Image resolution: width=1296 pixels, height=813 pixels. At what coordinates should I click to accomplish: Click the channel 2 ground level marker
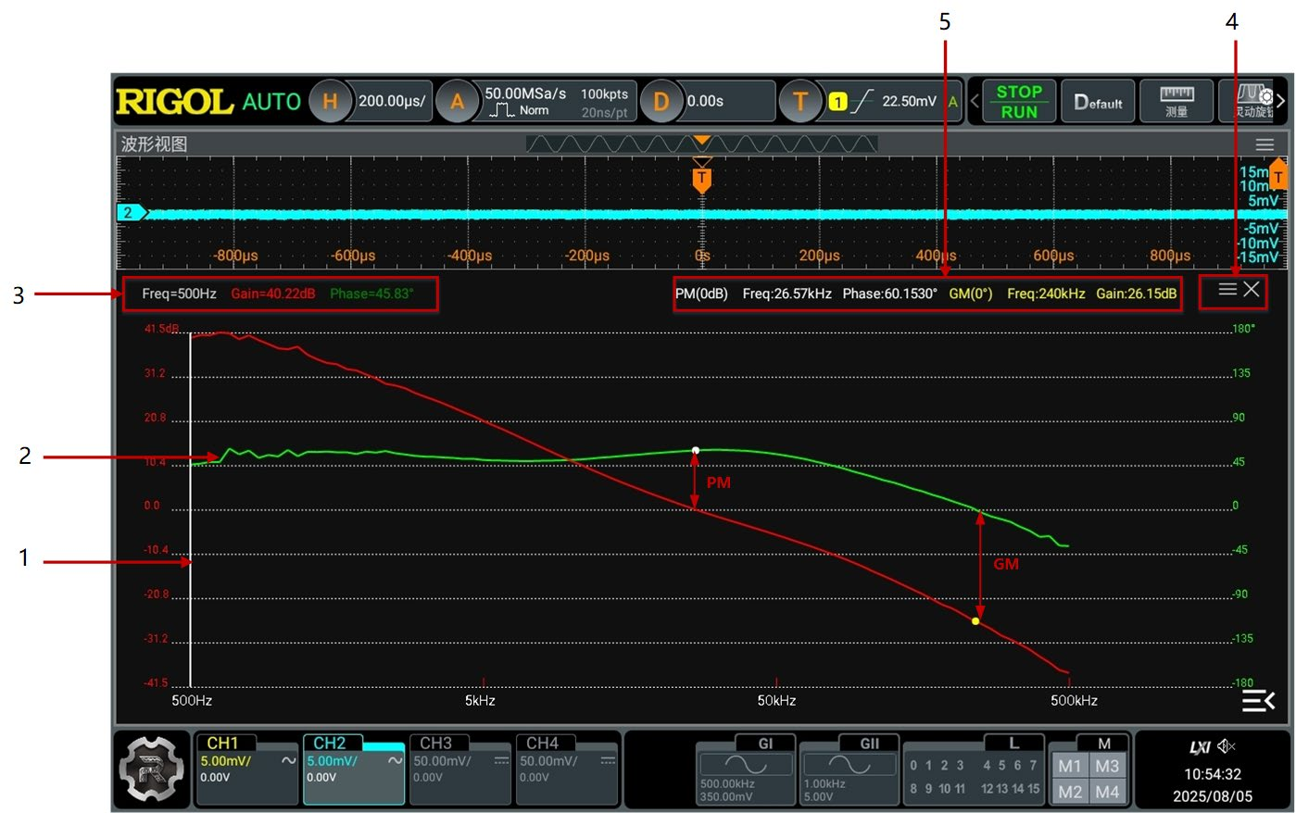131,213
